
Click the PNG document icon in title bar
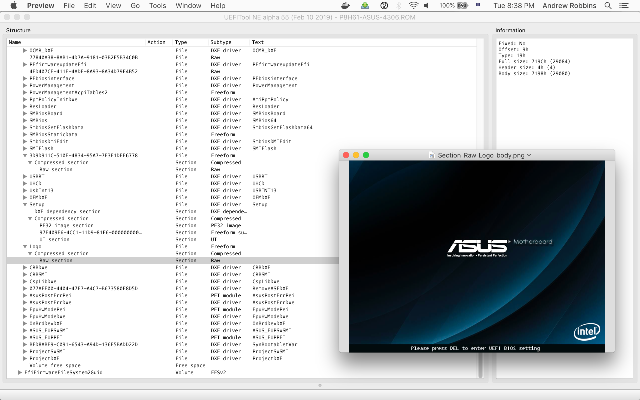pyautogui.click(x=432, y=155)
